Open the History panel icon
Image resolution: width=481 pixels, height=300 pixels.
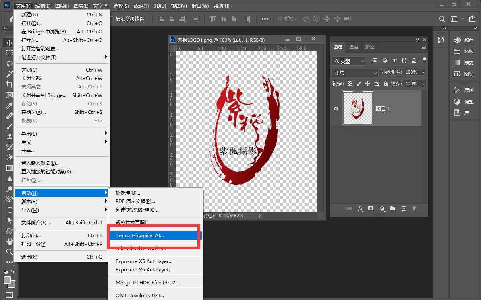click(441, 40)
